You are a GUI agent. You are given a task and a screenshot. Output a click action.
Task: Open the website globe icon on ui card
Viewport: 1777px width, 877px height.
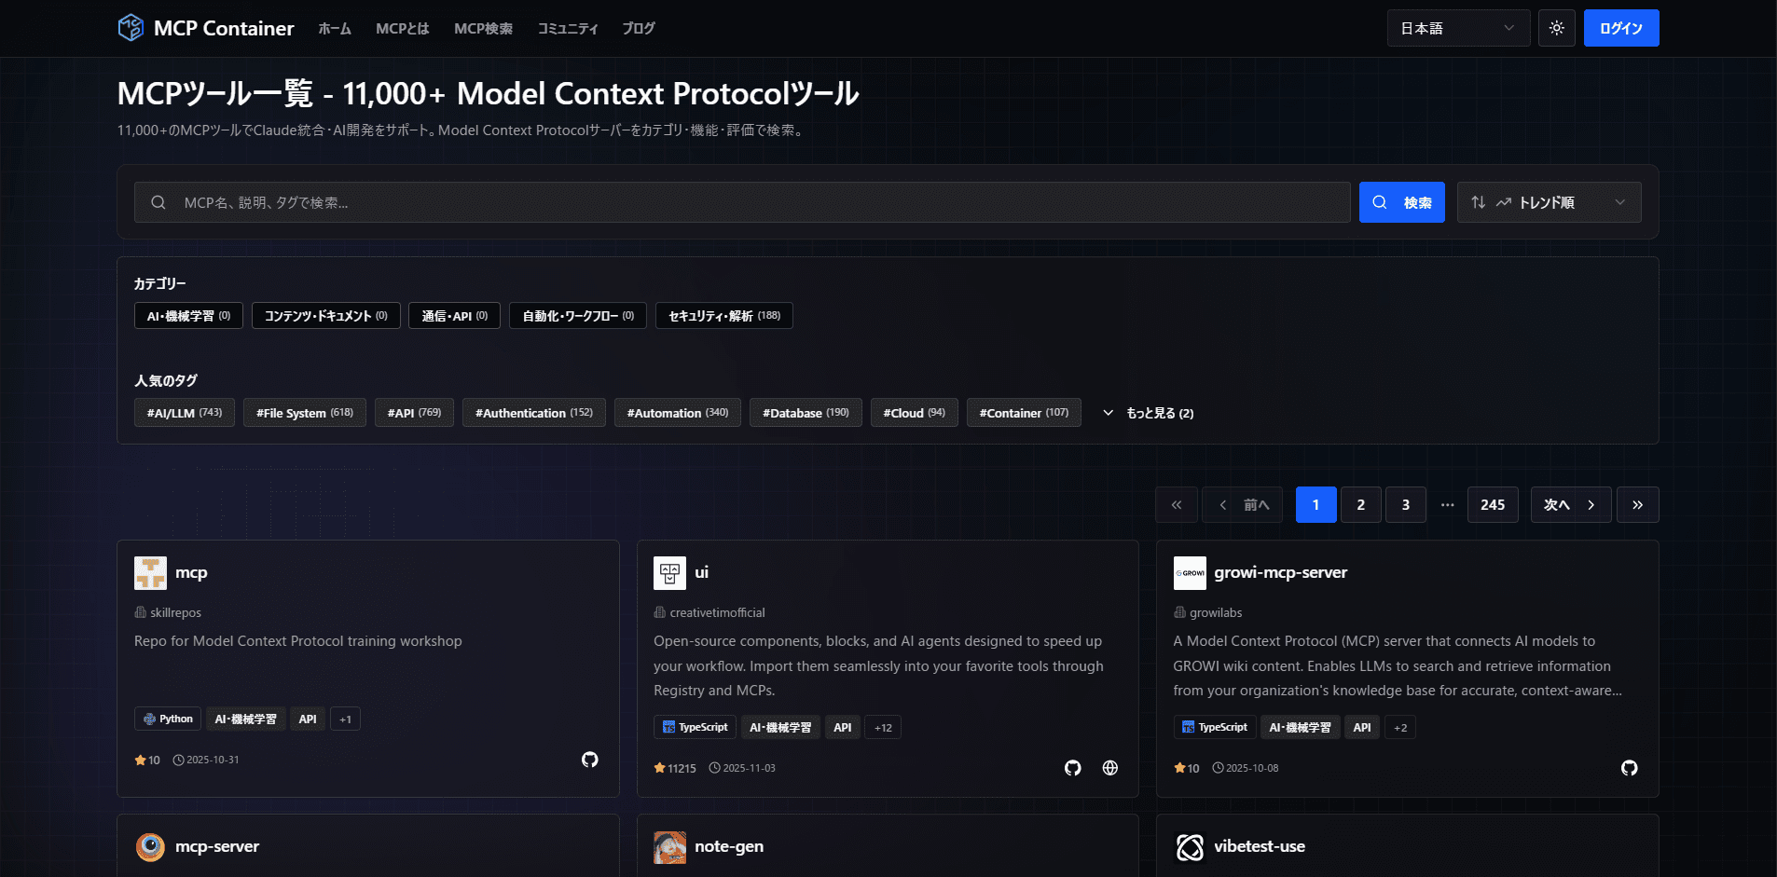pos(1109,768)
